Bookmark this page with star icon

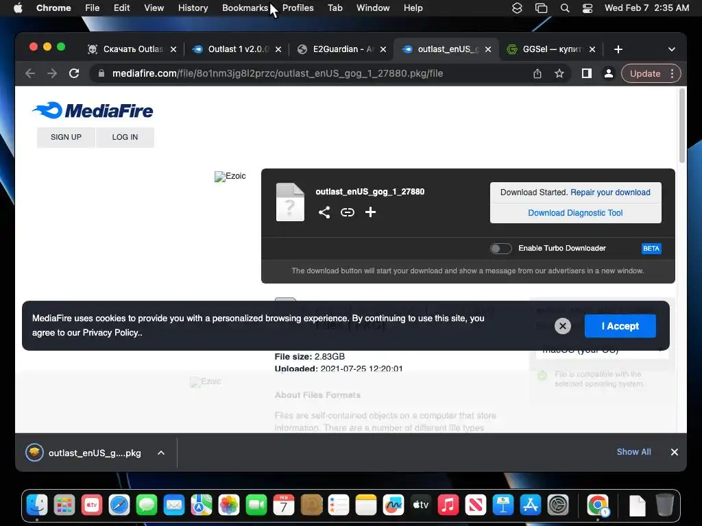tap(559, 73)
